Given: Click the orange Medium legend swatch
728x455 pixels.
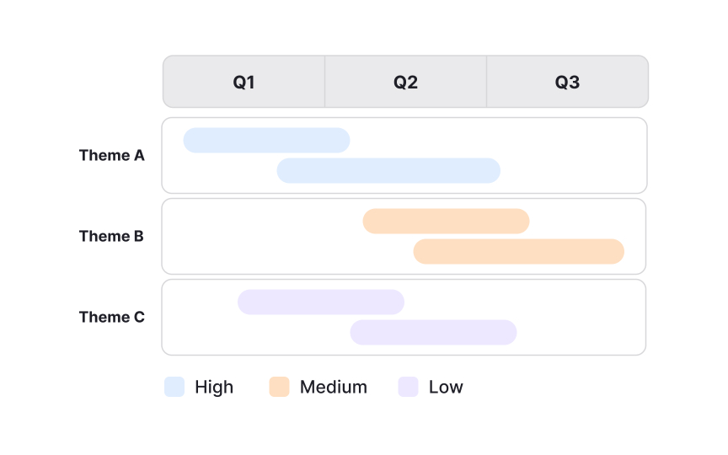Looking at the screenshot, I should [279, 387].
